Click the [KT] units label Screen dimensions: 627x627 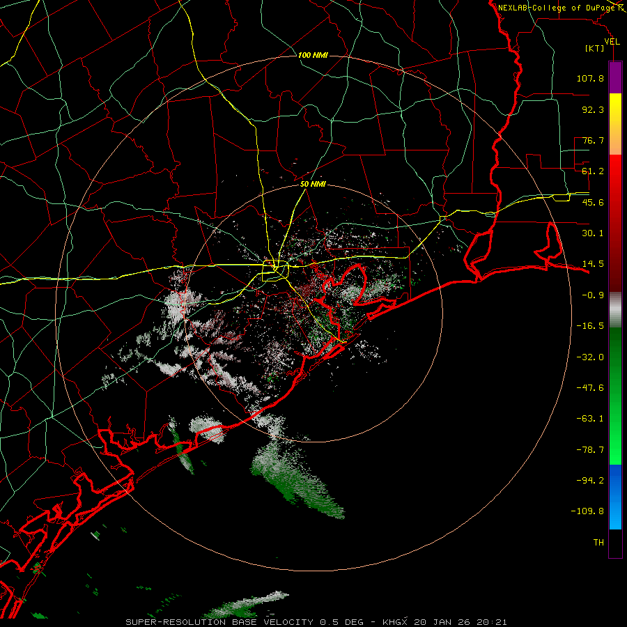click(x=595, y=48)
